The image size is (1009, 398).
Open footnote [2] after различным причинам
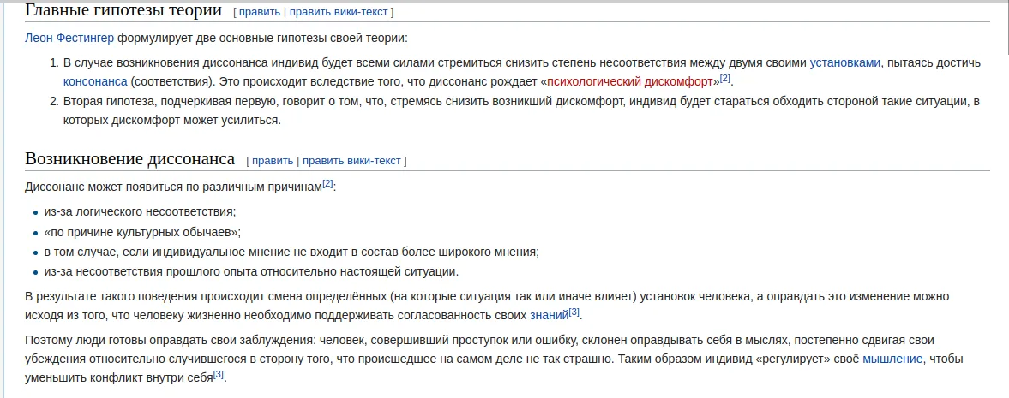pos(327,184)
